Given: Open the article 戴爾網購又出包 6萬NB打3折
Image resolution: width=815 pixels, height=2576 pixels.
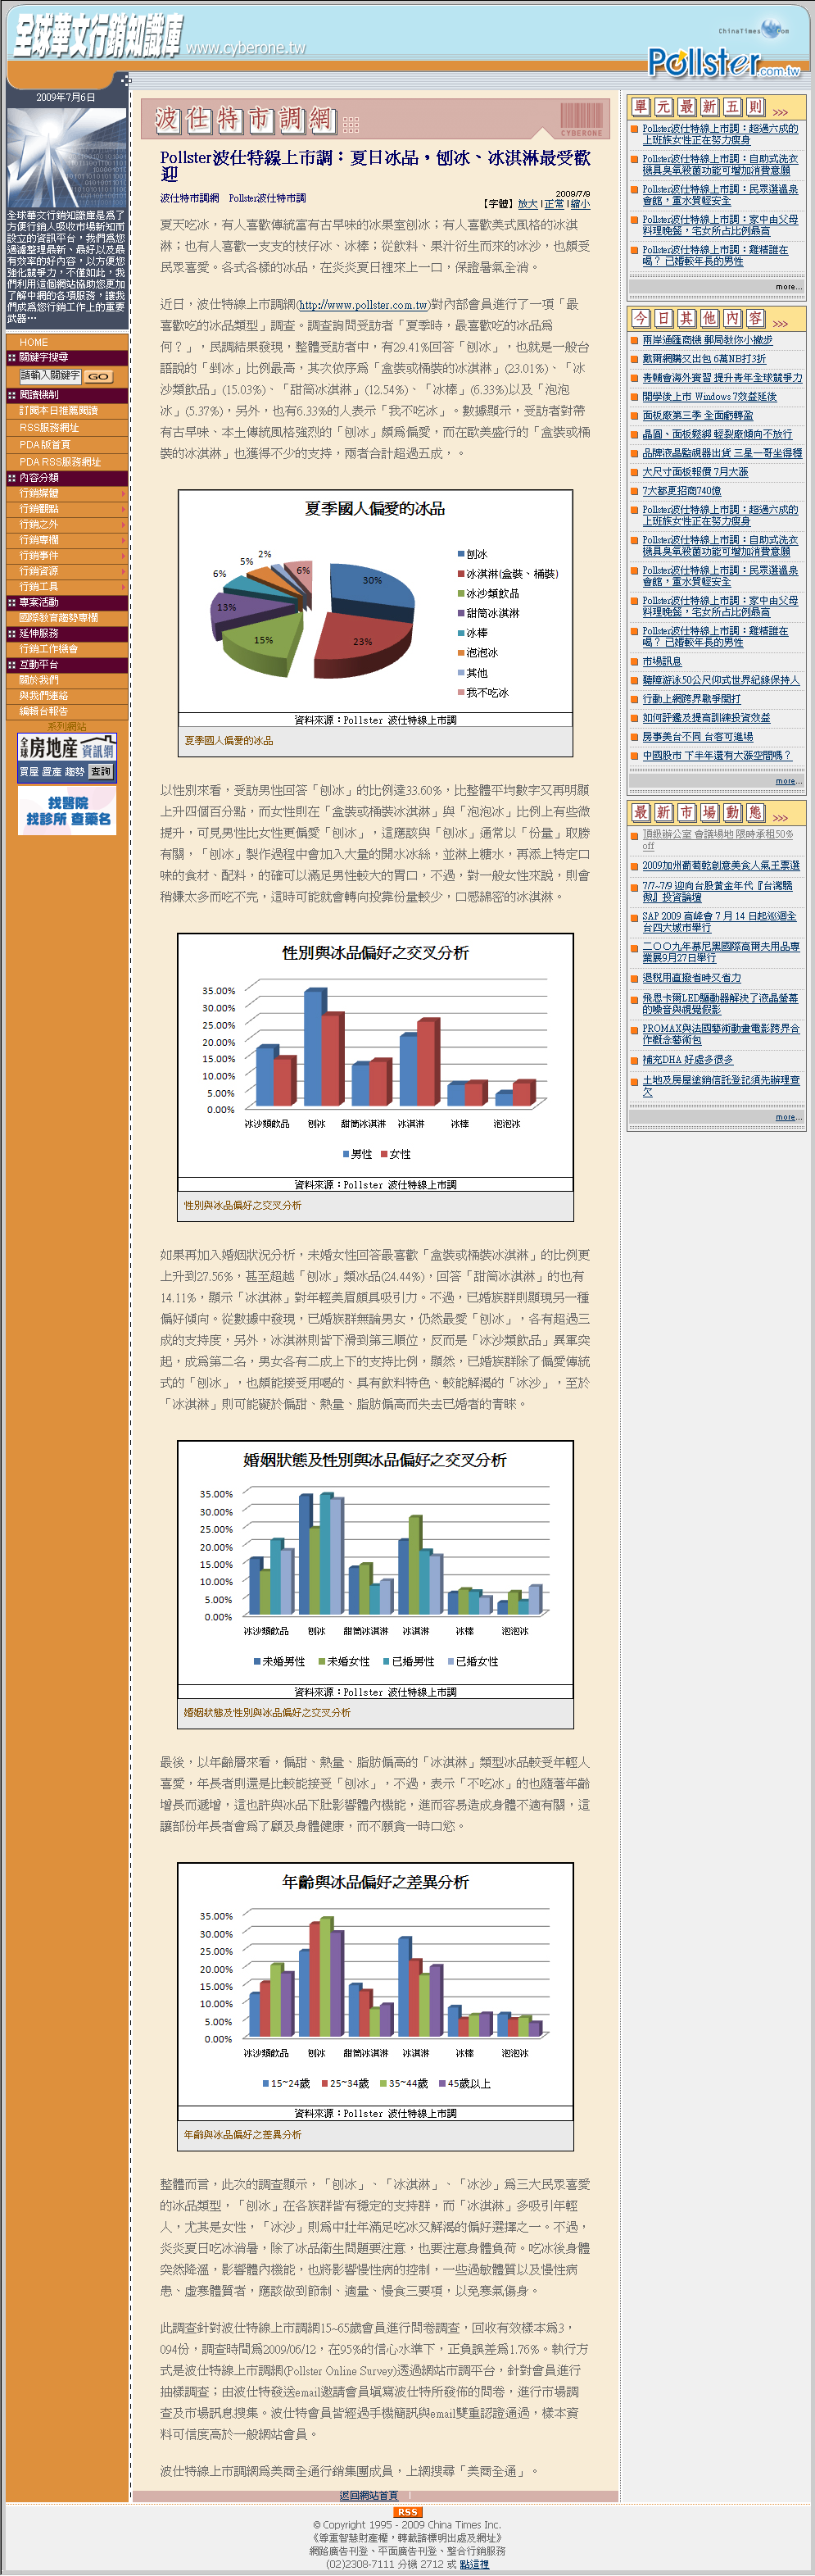Looking at the screenshot, I should pos(704,359).
